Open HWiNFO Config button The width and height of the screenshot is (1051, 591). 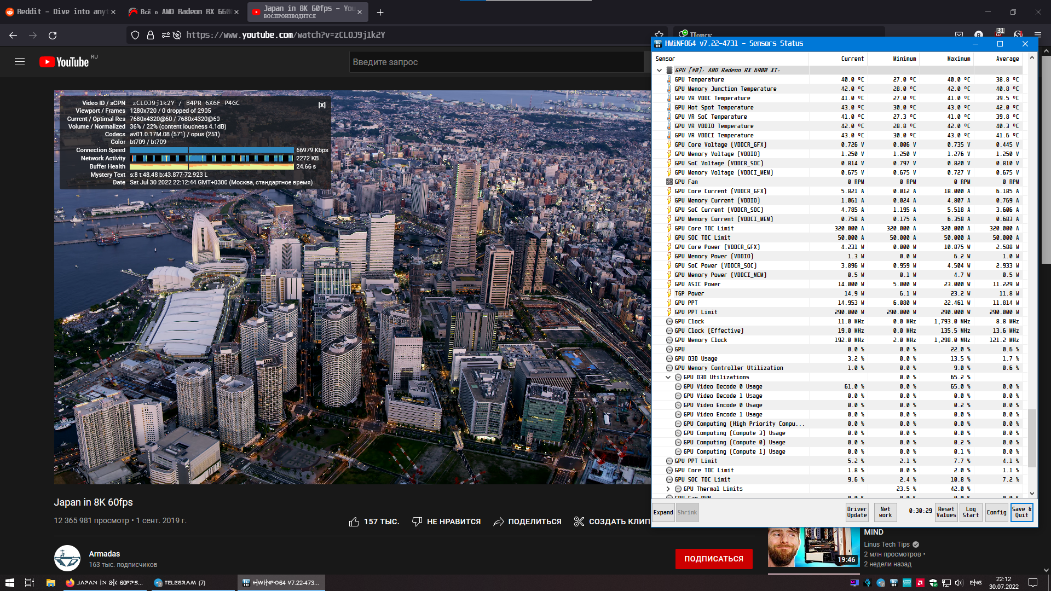point(996,512)
